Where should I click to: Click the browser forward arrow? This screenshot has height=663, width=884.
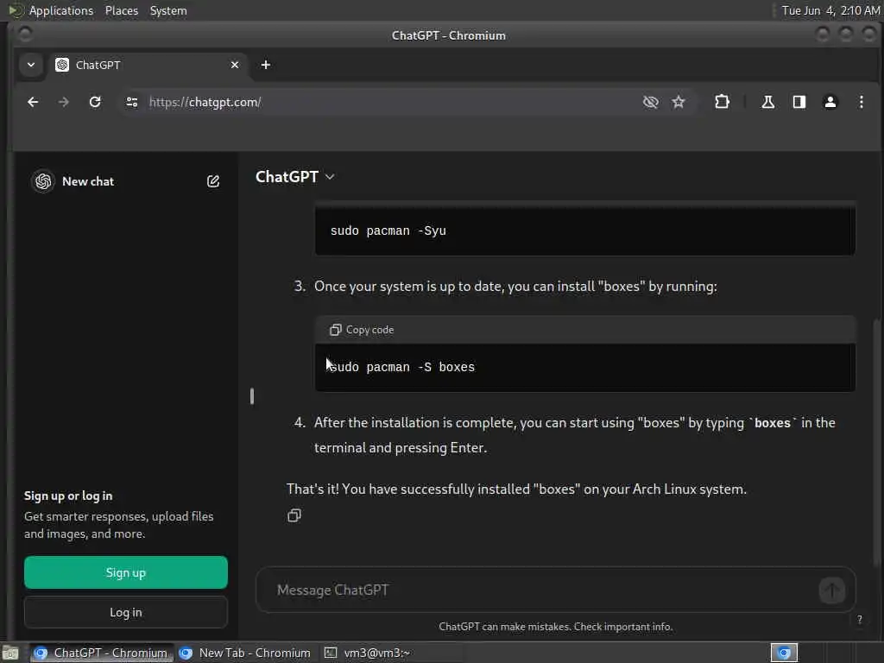[x=64, y=102]
